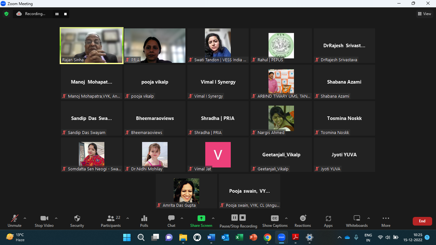Pause the recording from the top indicator

coord(57,14)
